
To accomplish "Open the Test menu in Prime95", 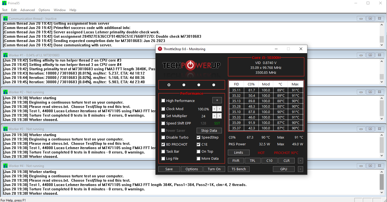I will click(5, 10).
